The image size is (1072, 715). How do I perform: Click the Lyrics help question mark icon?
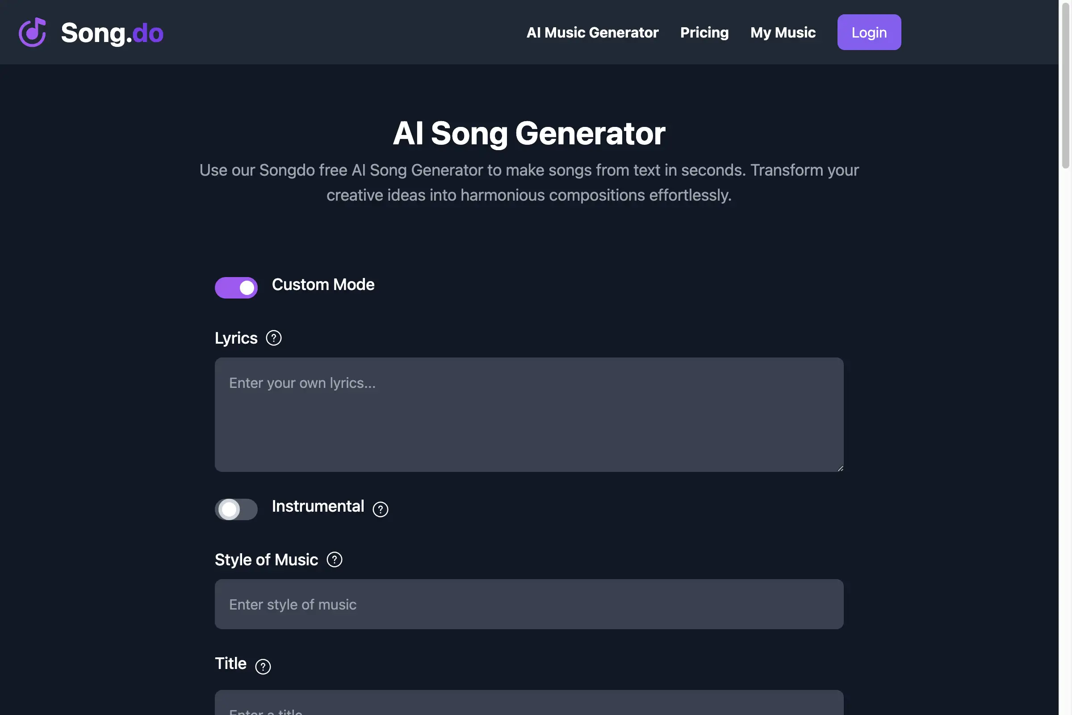click(x=273, y=337)
